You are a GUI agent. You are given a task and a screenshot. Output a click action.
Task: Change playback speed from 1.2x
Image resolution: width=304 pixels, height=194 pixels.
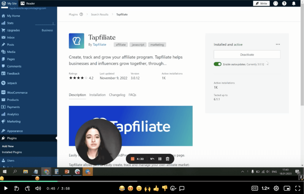point(265,188)
